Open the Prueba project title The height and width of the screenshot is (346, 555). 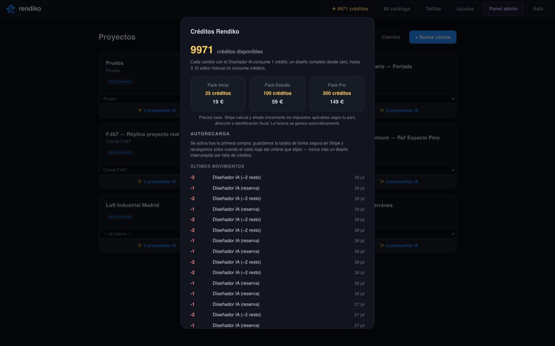pyautogui.click(x=115, y=63)
